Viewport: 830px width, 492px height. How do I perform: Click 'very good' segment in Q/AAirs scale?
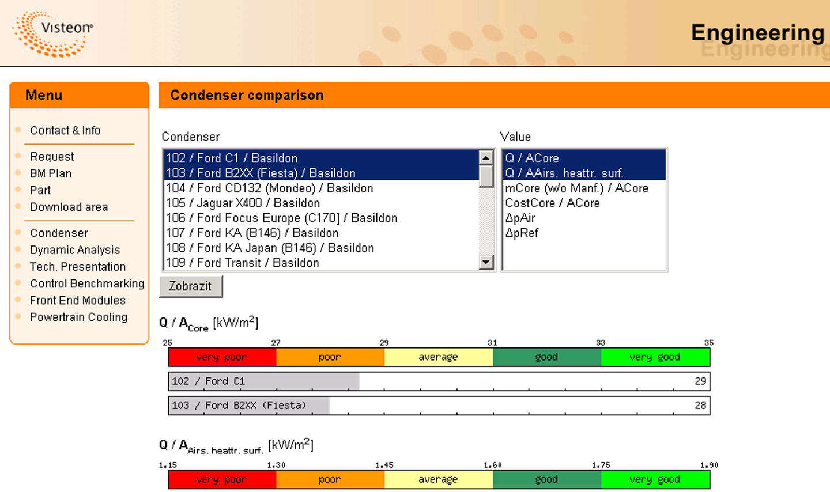point(655,479)
